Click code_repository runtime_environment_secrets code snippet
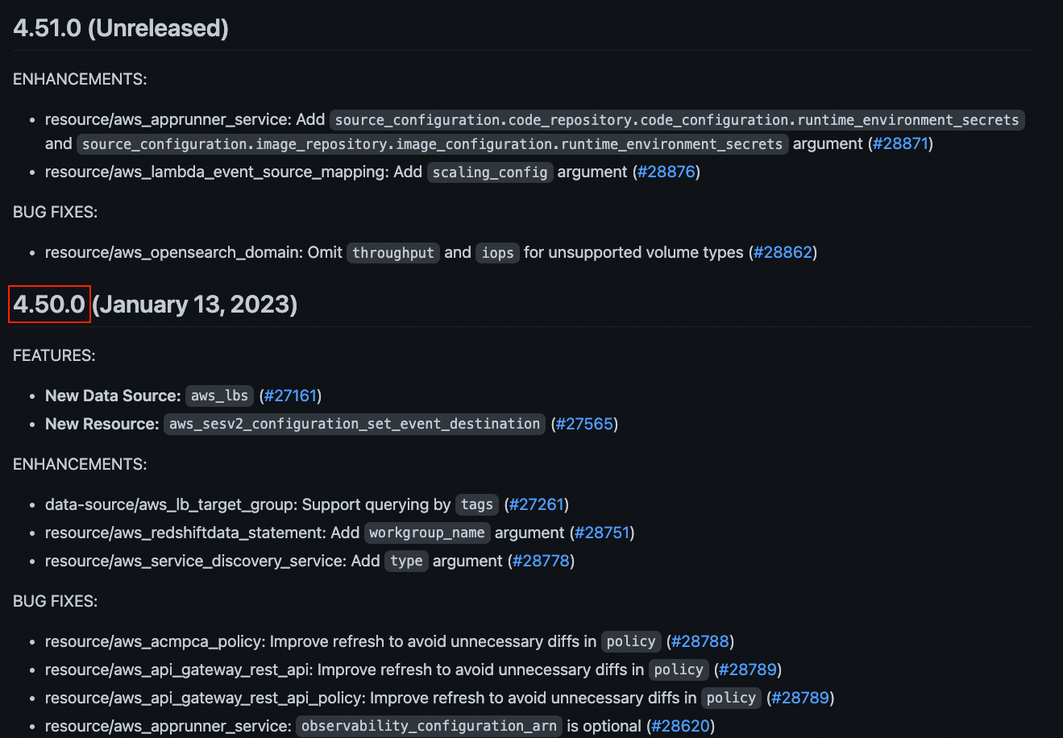Image resolution: width=1063 pixels, height=738 pixels. click(677, 120)
